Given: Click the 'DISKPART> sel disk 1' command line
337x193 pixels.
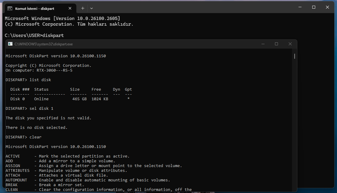Looking at the screenshot, I should pos(30,109).
